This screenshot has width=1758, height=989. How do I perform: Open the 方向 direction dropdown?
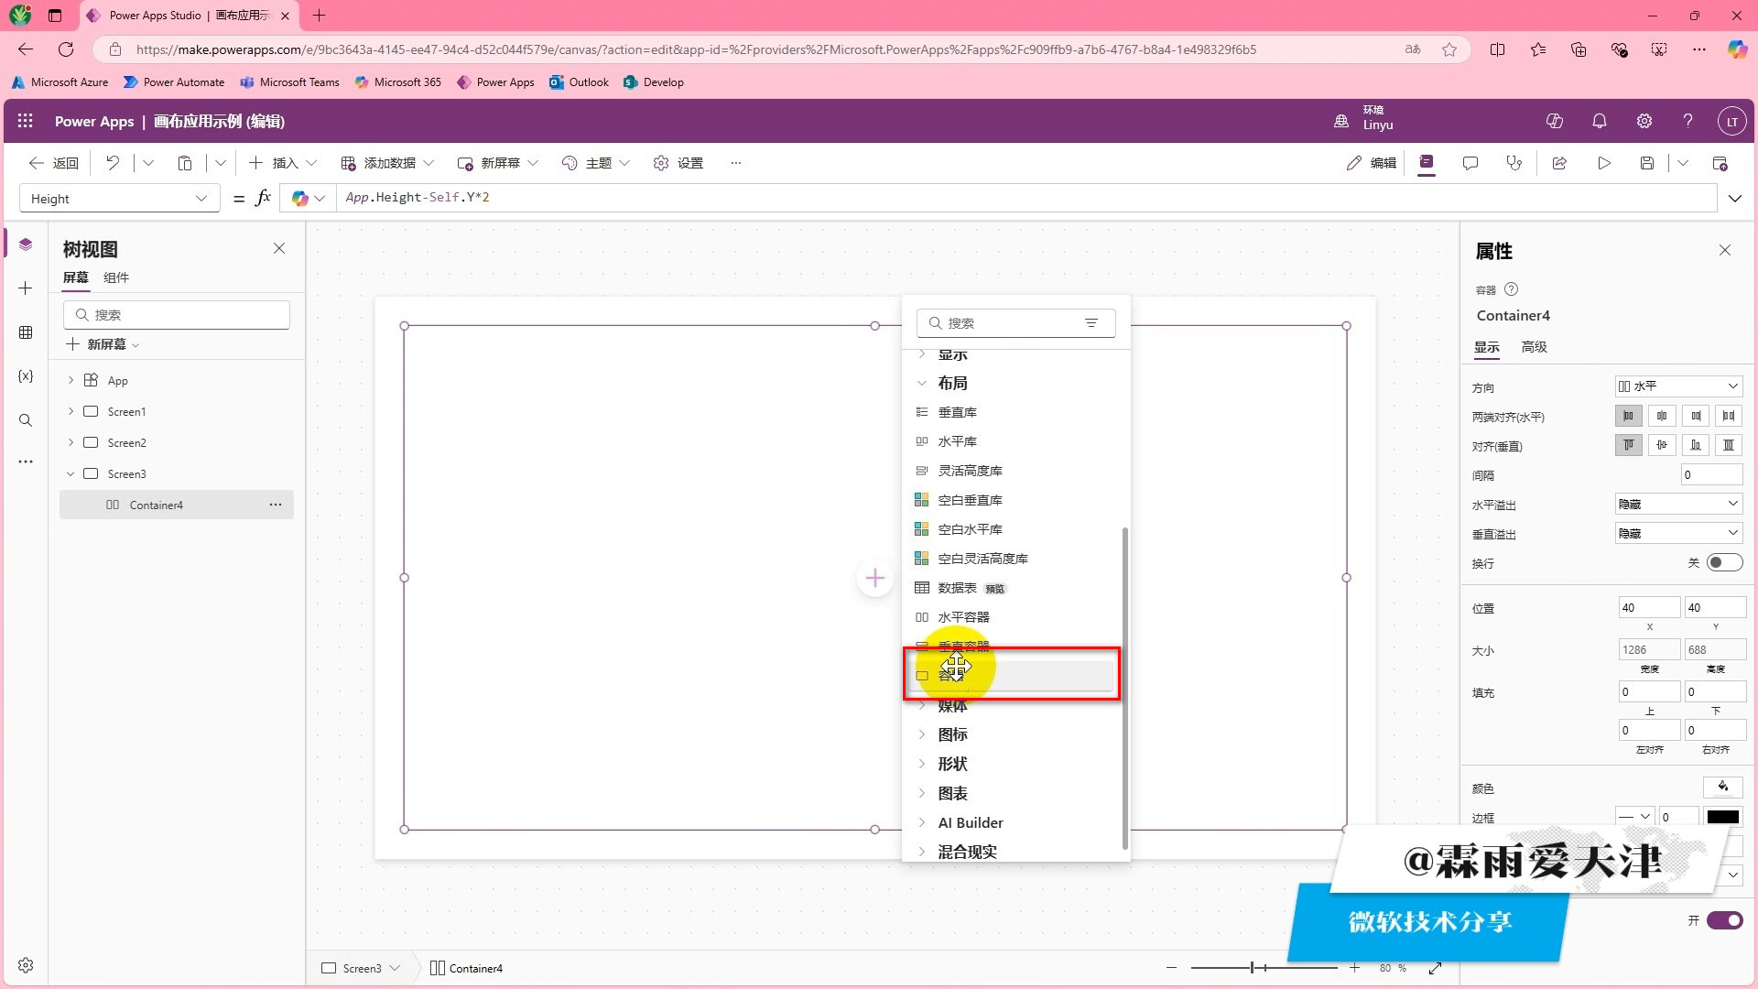coord(1677,386)
